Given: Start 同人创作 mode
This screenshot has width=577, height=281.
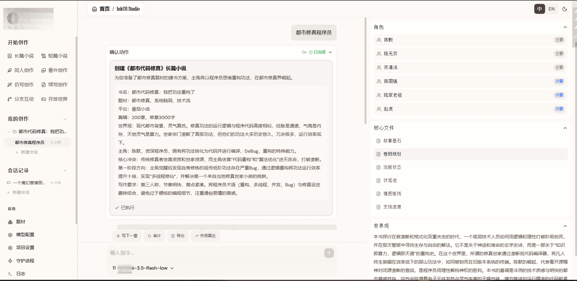Looking at the screenshot, I should (x=21, y=70).
